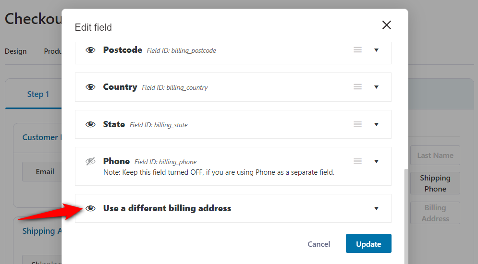Screen dimensions: 478x264
Task: Click the Cancel link
Action: point(319,244)
